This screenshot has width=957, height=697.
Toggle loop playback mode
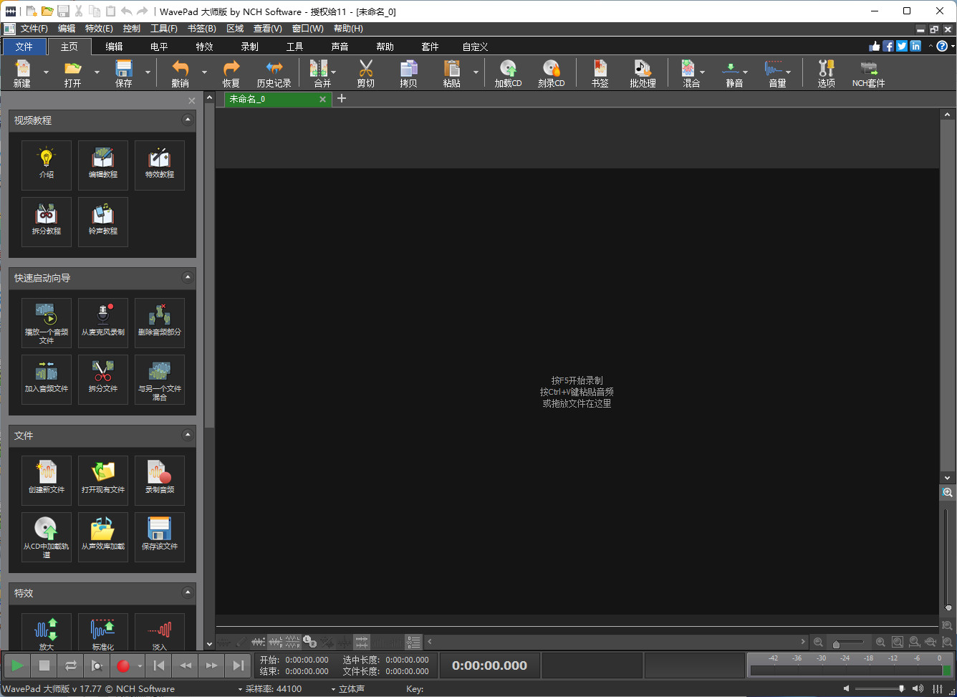[x=70, y=665]
